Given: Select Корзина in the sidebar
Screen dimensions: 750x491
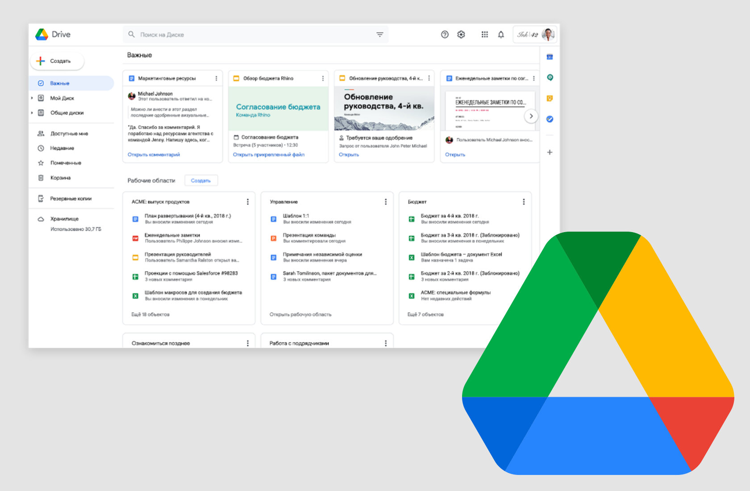Looking at the screenshot, I should point(60,178).
